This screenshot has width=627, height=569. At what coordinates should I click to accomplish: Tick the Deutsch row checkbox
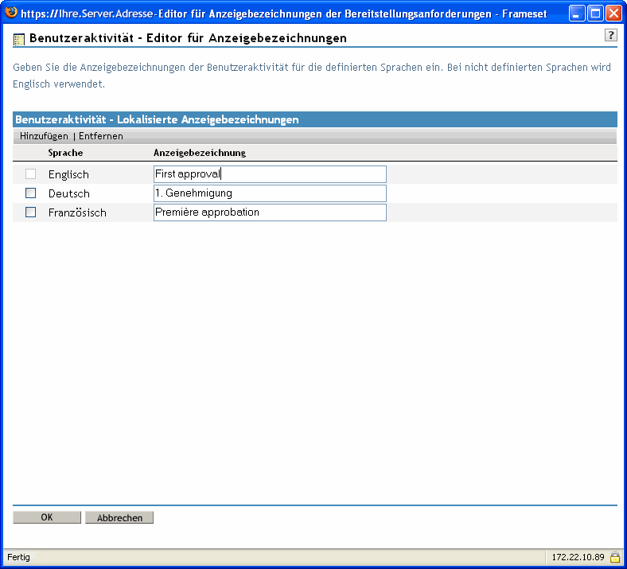tap(30, 193)
